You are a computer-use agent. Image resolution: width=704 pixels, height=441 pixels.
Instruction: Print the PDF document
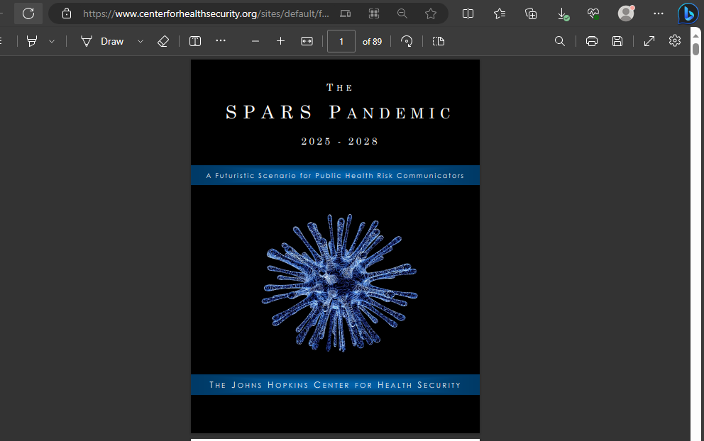(592, 41)
